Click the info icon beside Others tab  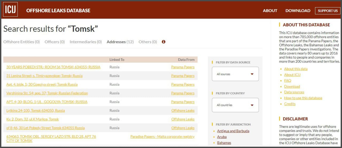[164, 42]
